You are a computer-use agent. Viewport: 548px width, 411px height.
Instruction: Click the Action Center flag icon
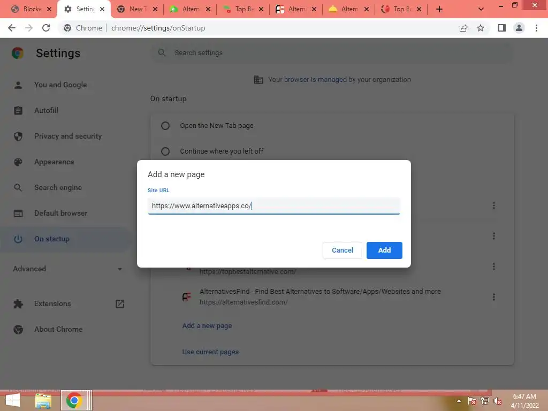pos(471,401)
